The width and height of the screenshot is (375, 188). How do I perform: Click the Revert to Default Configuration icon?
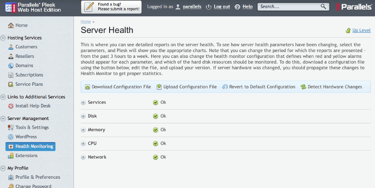225,87
